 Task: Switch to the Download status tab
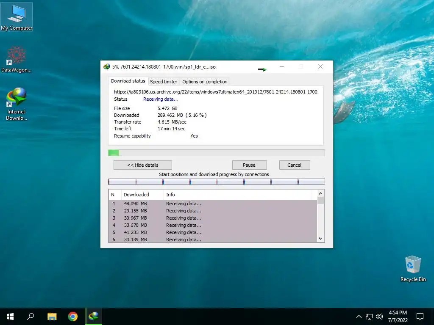128,81
